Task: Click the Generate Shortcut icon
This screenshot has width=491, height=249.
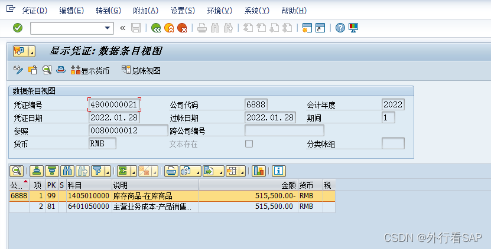Action: point(320,28)
